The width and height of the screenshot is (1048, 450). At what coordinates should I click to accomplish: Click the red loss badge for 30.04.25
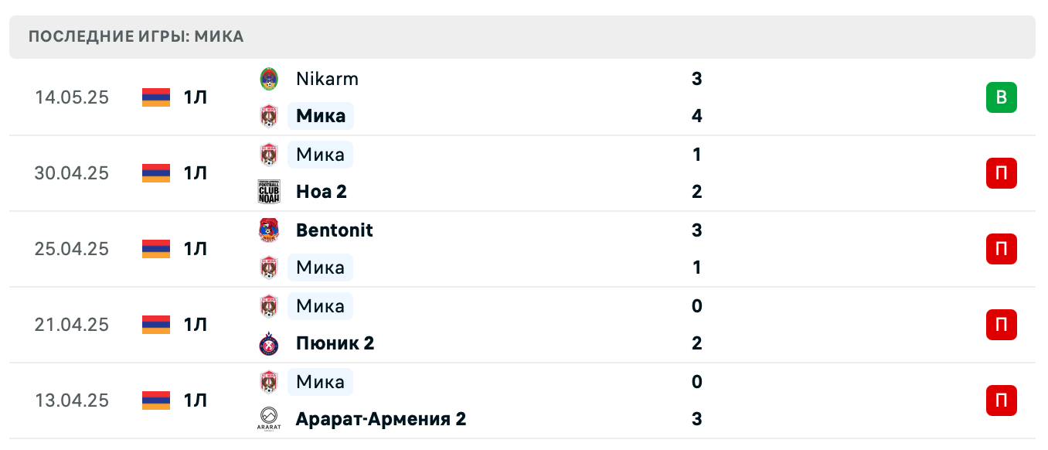[x=1001, y=173]
